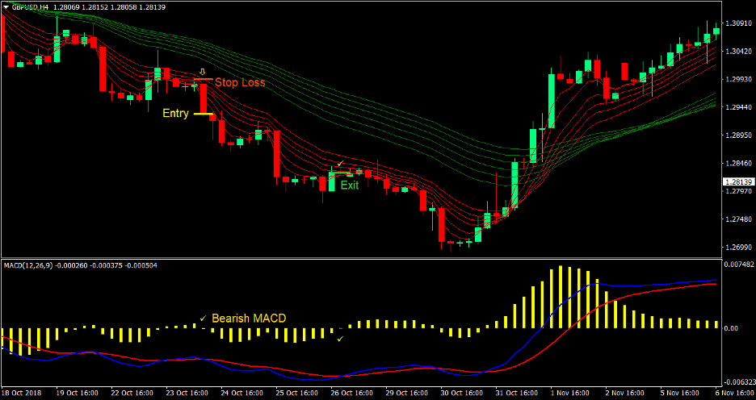Click the current price tag 1.28139
756x400 pixels.
(x=737, y=182)
